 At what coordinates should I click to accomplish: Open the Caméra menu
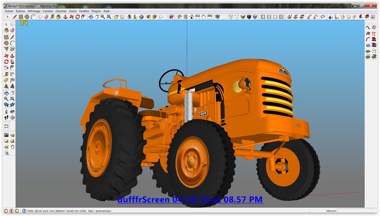pos(48,11)
